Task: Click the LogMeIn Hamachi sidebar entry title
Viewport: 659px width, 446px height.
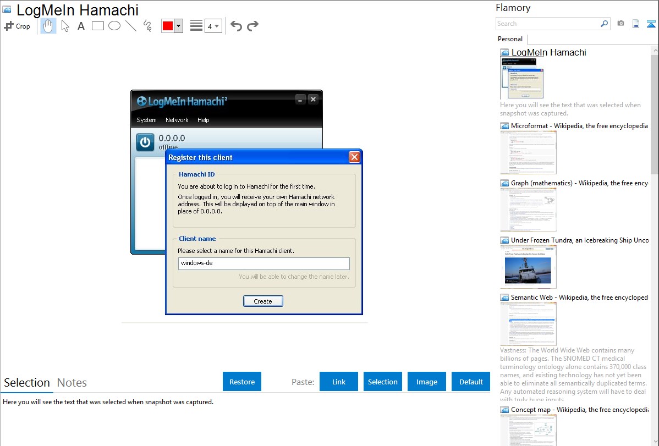Action: tap(548, 53)
